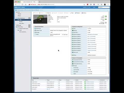Expand the Others hardware row
124x93 pixels.
coord(72,55)
